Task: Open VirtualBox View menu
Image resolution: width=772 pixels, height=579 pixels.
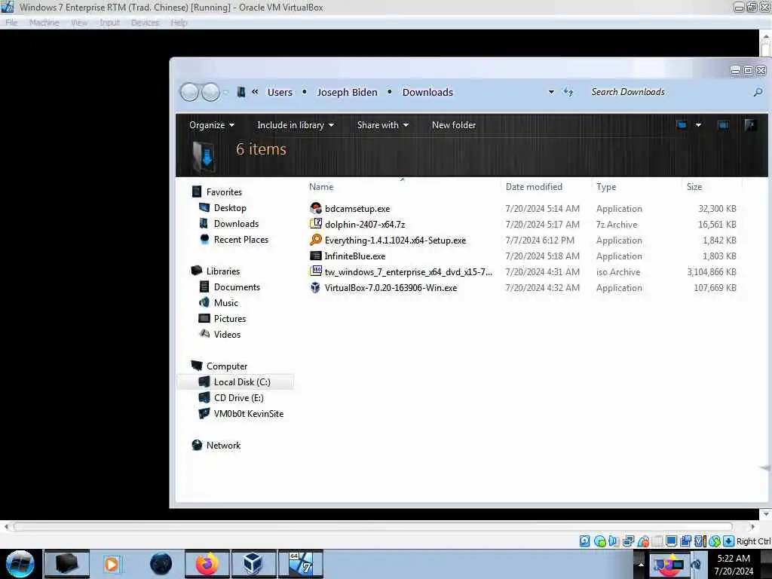Action: tap(79, 23)
